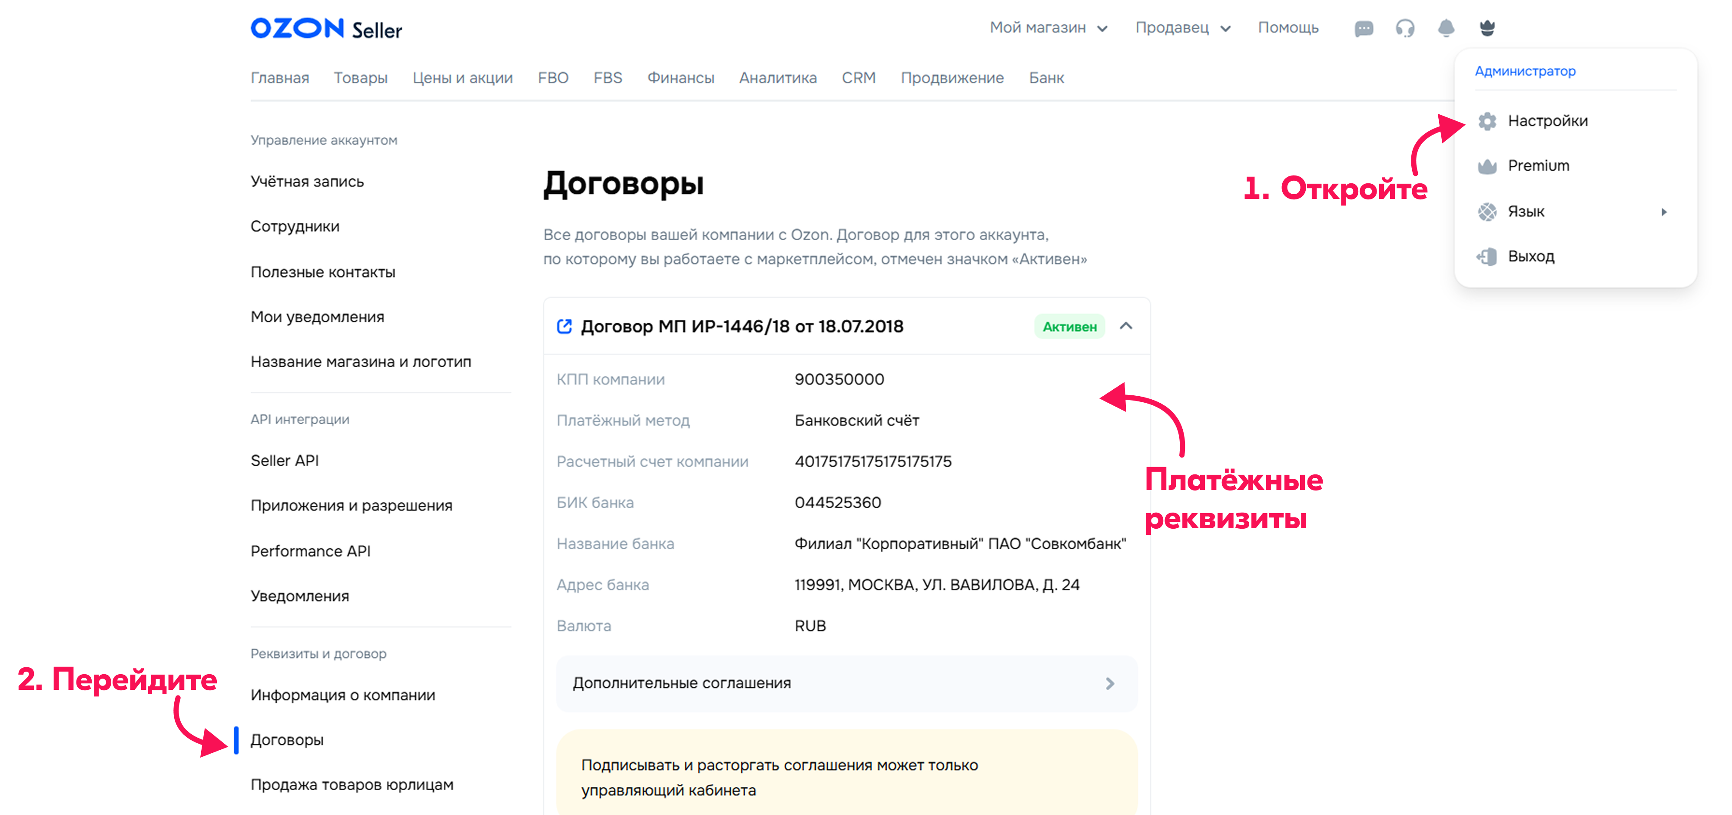Open contract external link icon

564,326
